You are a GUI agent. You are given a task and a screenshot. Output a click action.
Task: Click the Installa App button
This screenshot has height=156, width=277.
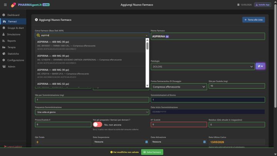coord(262,5)
